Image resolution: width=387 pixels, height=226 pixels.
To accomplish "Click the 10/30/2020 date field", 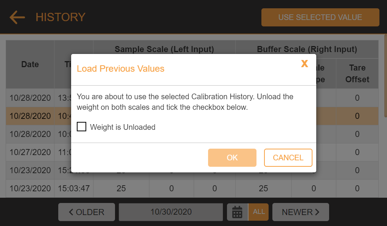I will pos(171,212).
